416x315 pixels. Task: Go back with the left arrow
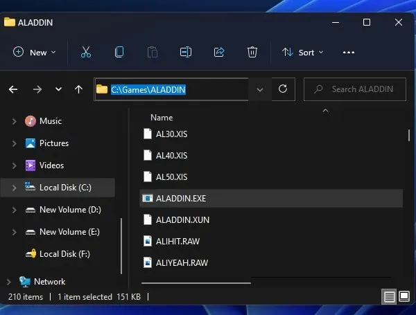(13, 89)
